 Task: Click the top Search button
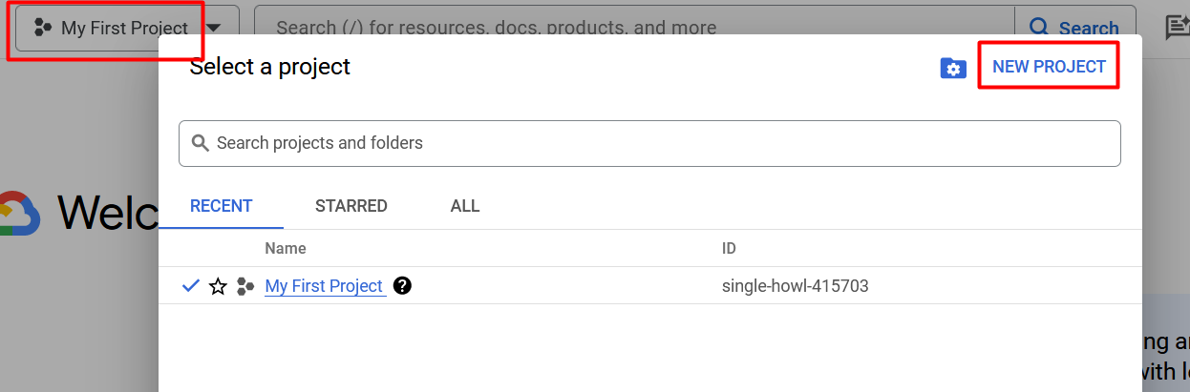[x=1074, y=28]
